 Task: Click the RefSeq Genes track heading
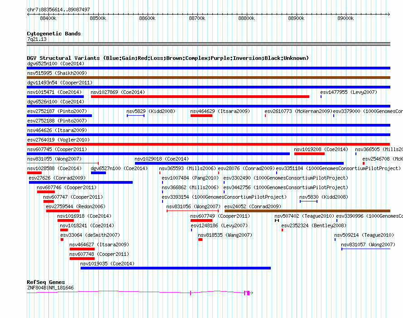46,282
